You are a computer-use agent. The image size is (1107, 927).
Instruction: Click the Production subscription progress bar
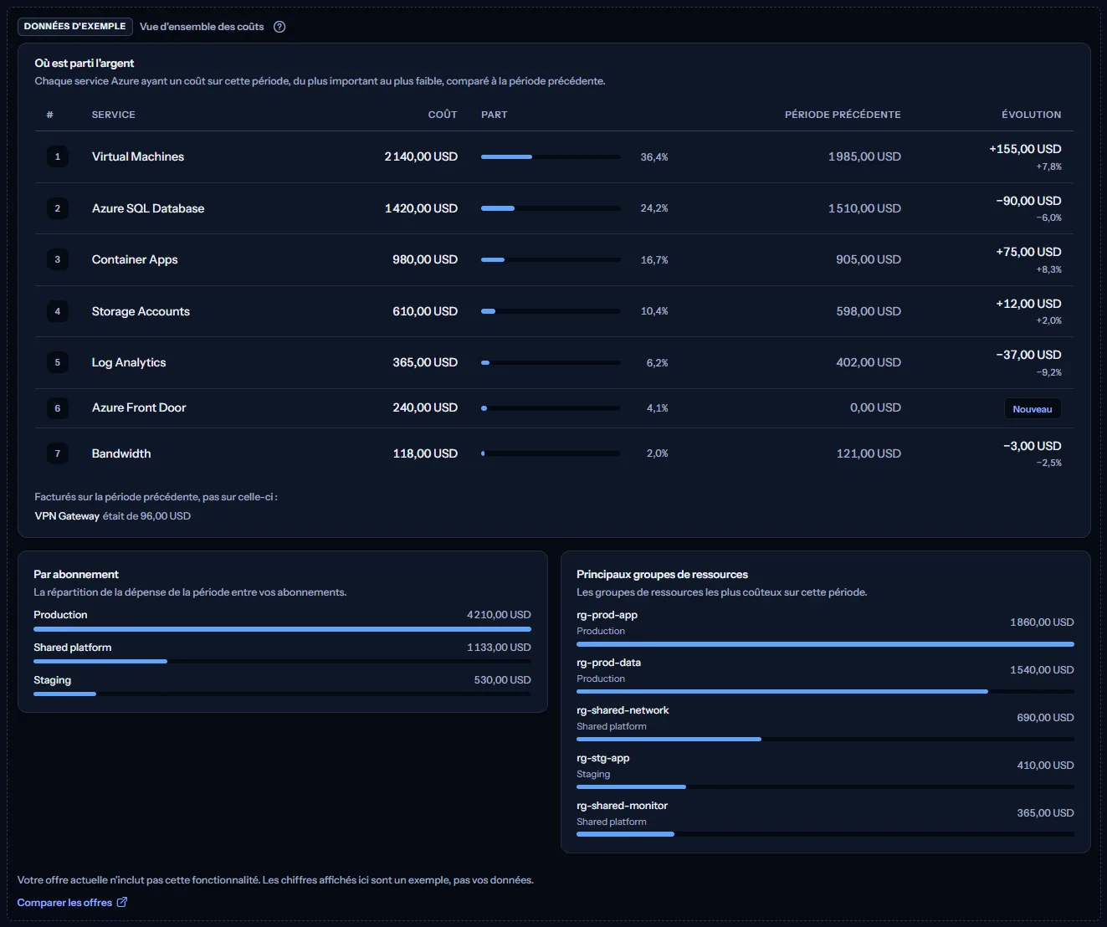pyautogui.click(x=282, y=629)
